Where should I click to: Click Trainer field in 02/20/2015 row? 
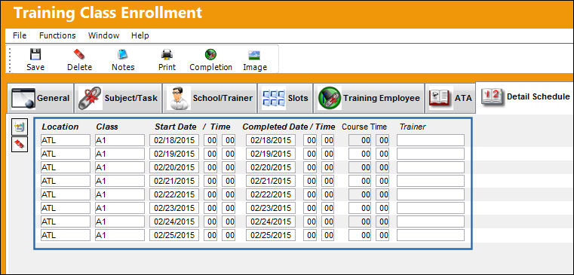click(x=431, y=167)
